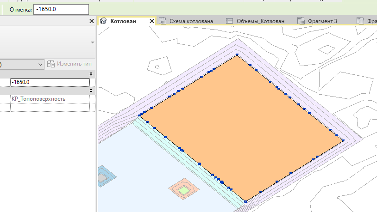
Task: Click the bottom corner point of the pad
Action: (x=245, y=202)
